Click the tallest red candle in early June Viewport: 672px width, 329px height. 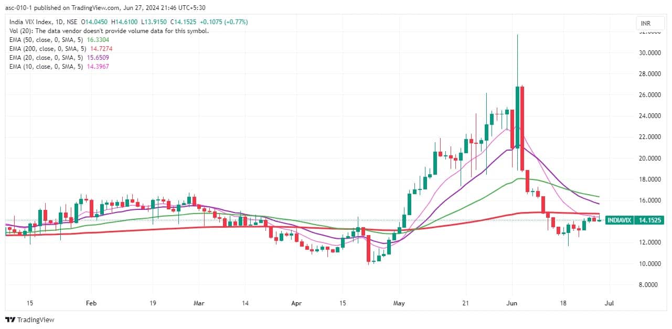pyautogui.click(x=522, y=128)
